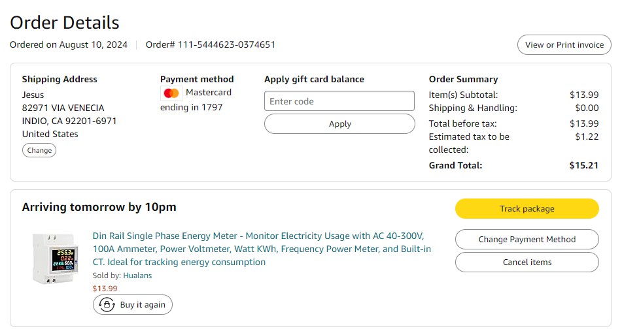The image size is (622, 333).
Task: Click the Grand Total amount $15.21
Action: 583,165
